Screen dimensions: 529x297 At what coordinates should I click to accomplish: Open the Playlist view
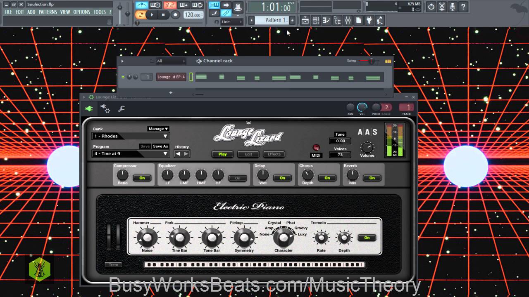click(x=305, y=20)
